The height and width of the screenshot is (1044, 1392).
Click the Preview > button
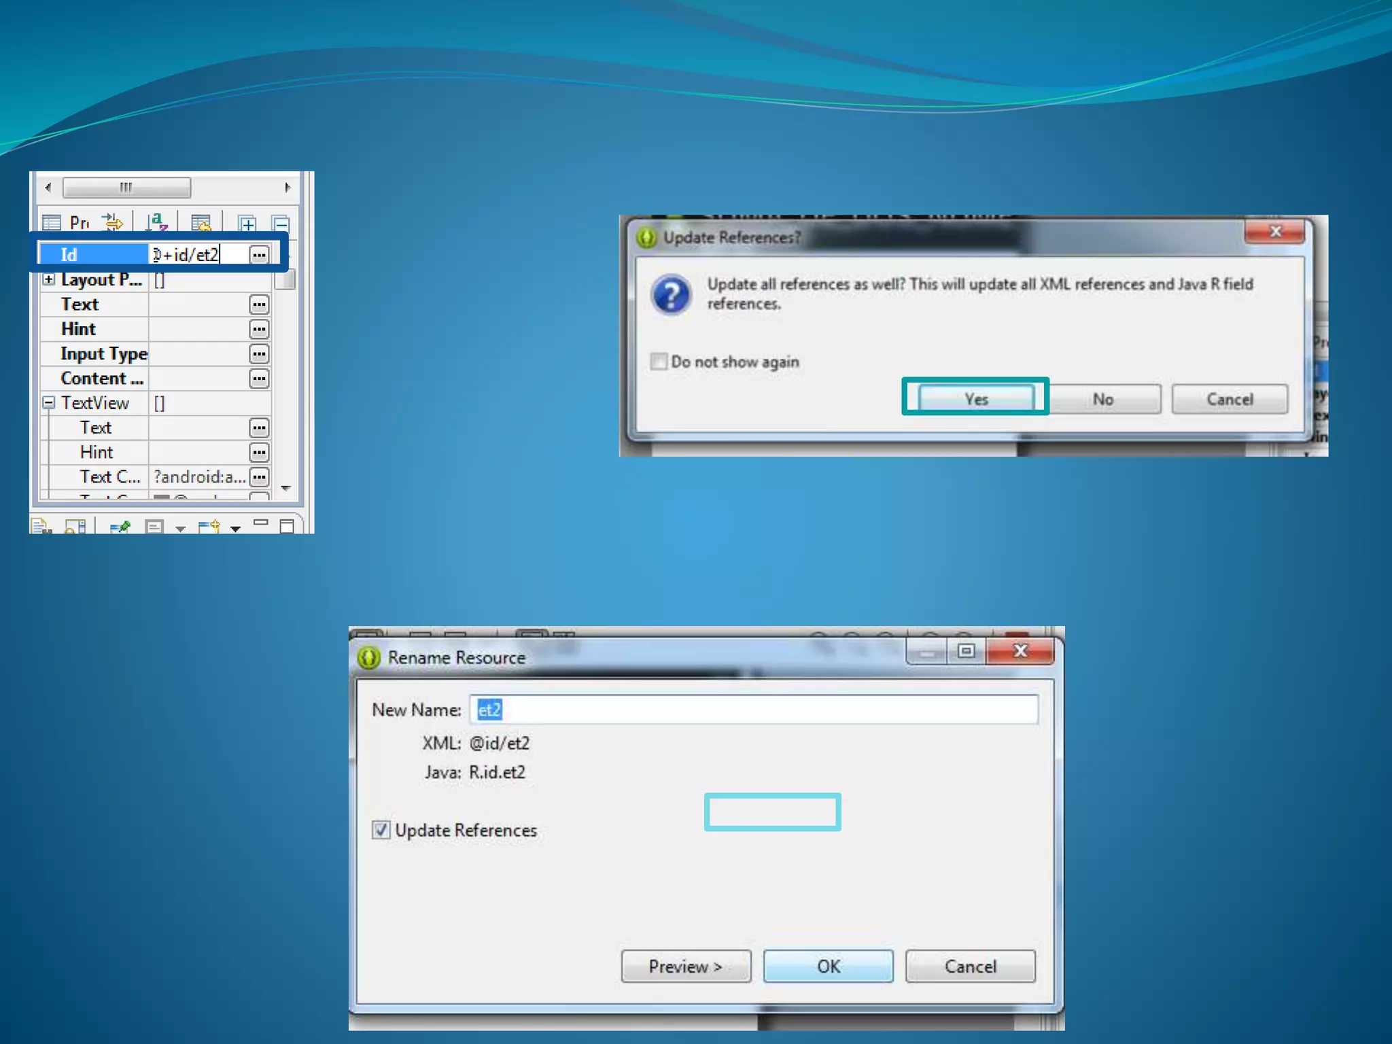pyautogui.click(x=685, y=966)
